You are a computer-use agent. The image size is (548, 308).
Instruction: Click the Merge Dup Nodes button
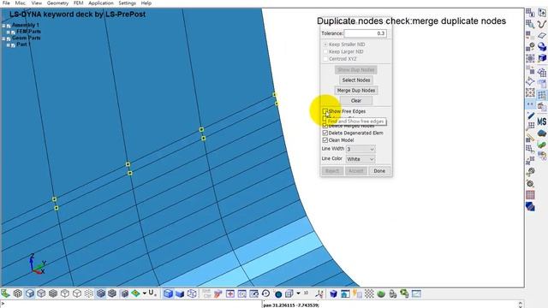click(x=356, y=91)
